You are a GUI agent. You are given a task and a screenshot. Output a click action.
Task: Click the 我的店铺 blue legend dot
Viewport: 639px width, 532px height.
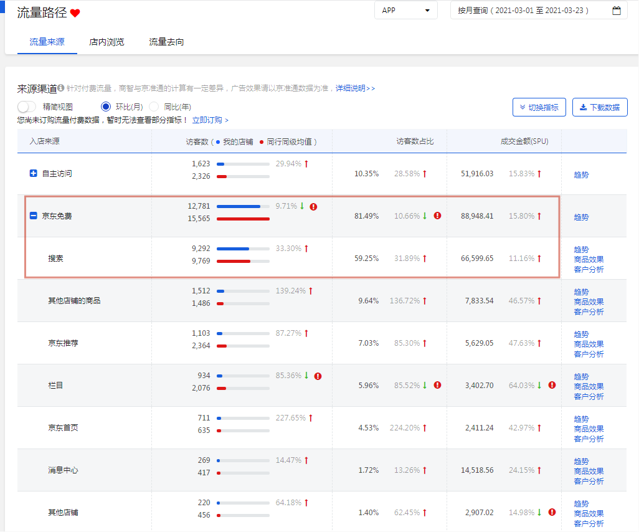218,142
